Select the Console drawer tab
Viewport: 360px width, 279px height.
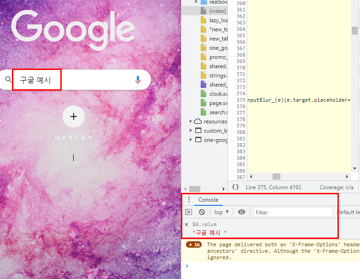click(x=208, y=200)
